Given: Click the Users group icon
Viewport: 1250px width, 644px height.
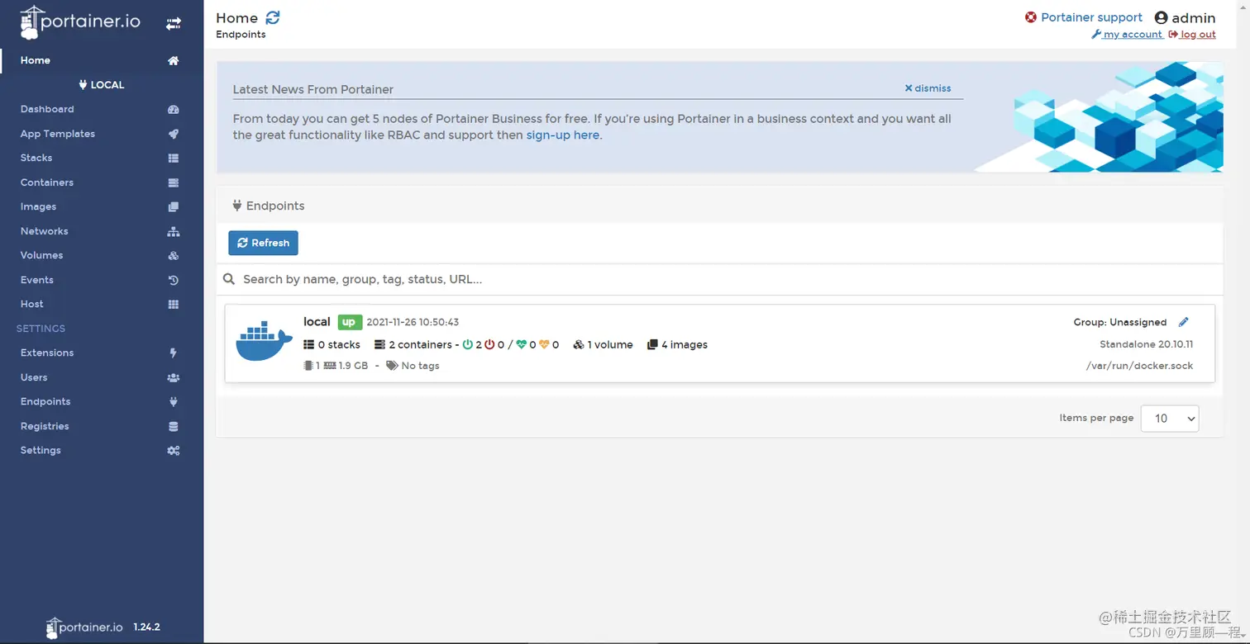Looking at the screenshot, I should coord(173,377).
